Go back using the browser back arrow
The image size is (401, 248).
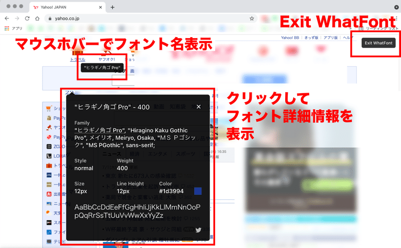coord(7,19)
